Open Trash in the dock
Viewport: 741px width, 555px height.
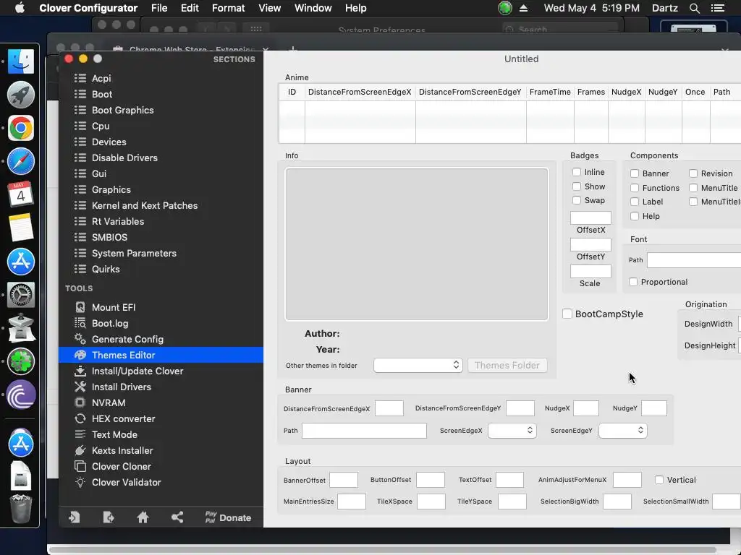(x=21, y=509)
